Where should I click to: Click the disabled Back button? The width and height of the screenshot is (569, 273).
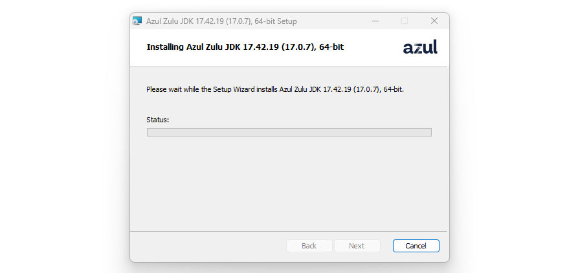coord(309,246)
